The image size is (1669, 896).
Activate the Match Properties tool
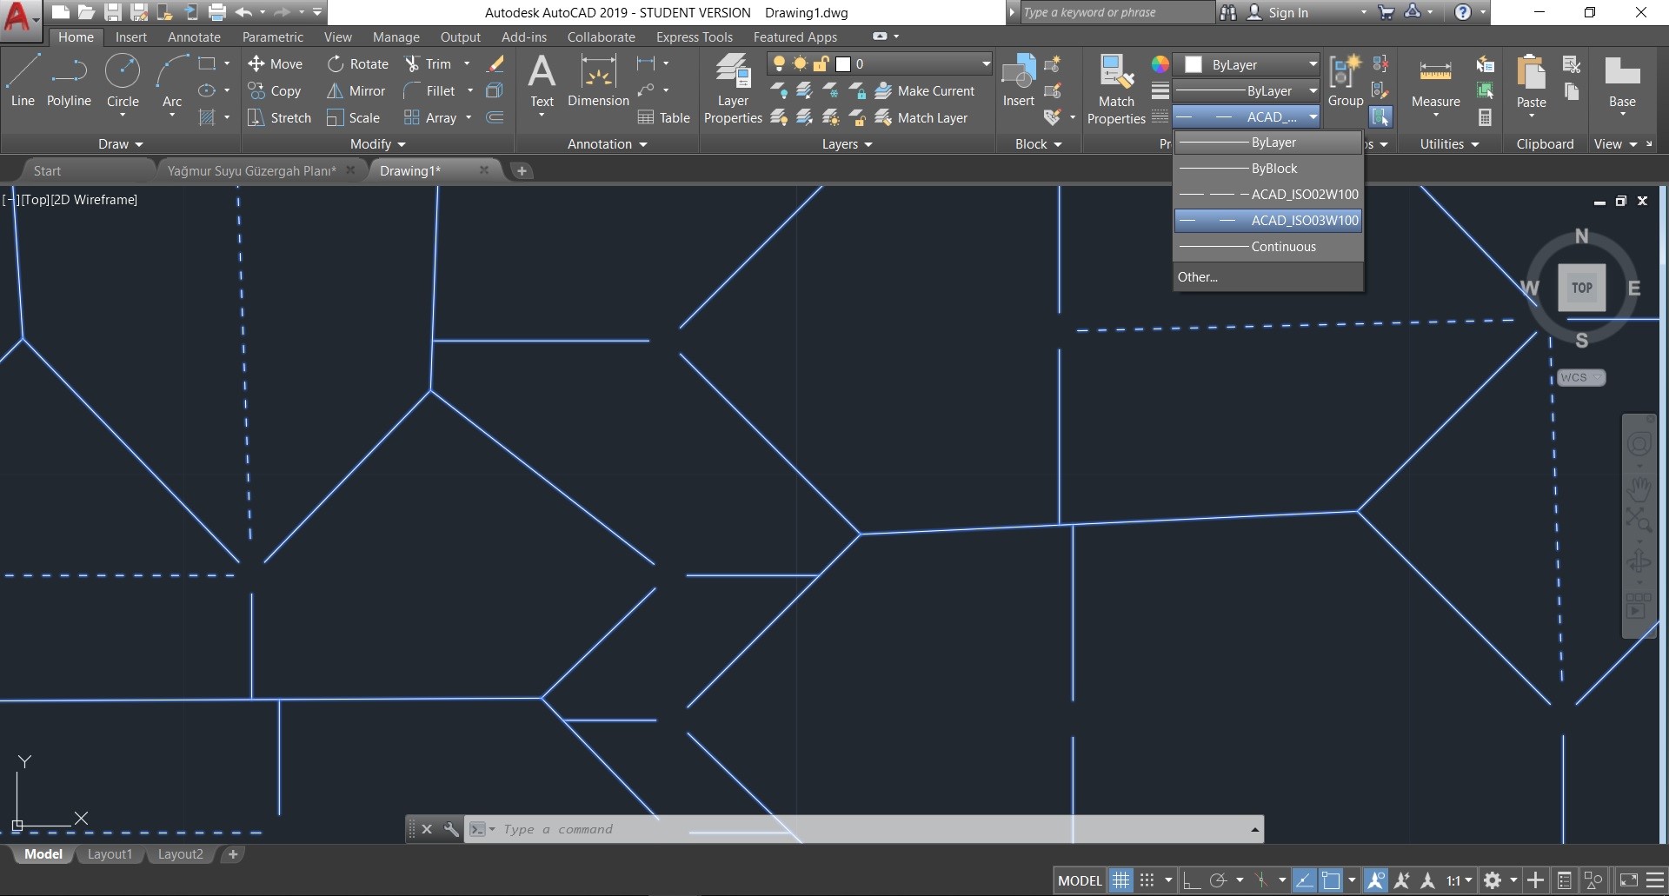pos(1116,87)
